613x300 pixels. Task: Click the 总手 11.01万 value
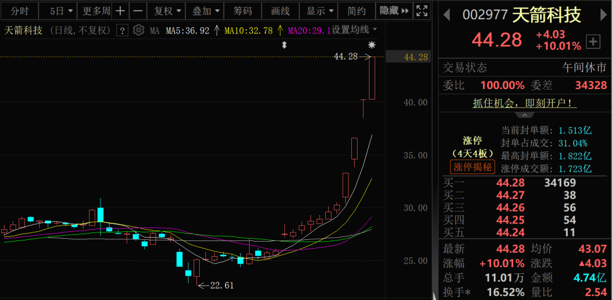tap(505, 278)
